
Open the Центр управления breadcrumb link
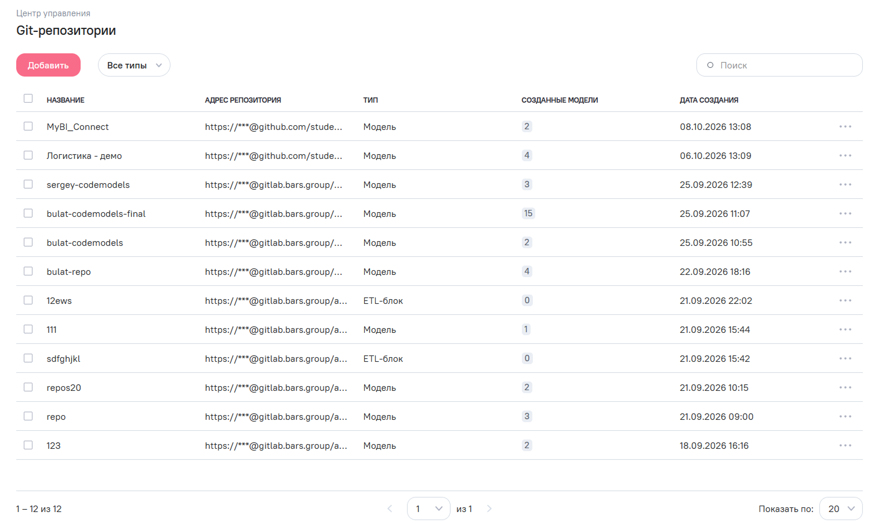tap(53, 13)
